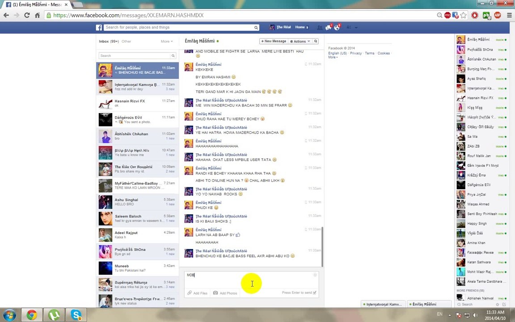515x322 pixels.
Task: Focus the inbox Search field
Action: pyautogui.click(x=135, y=56)
